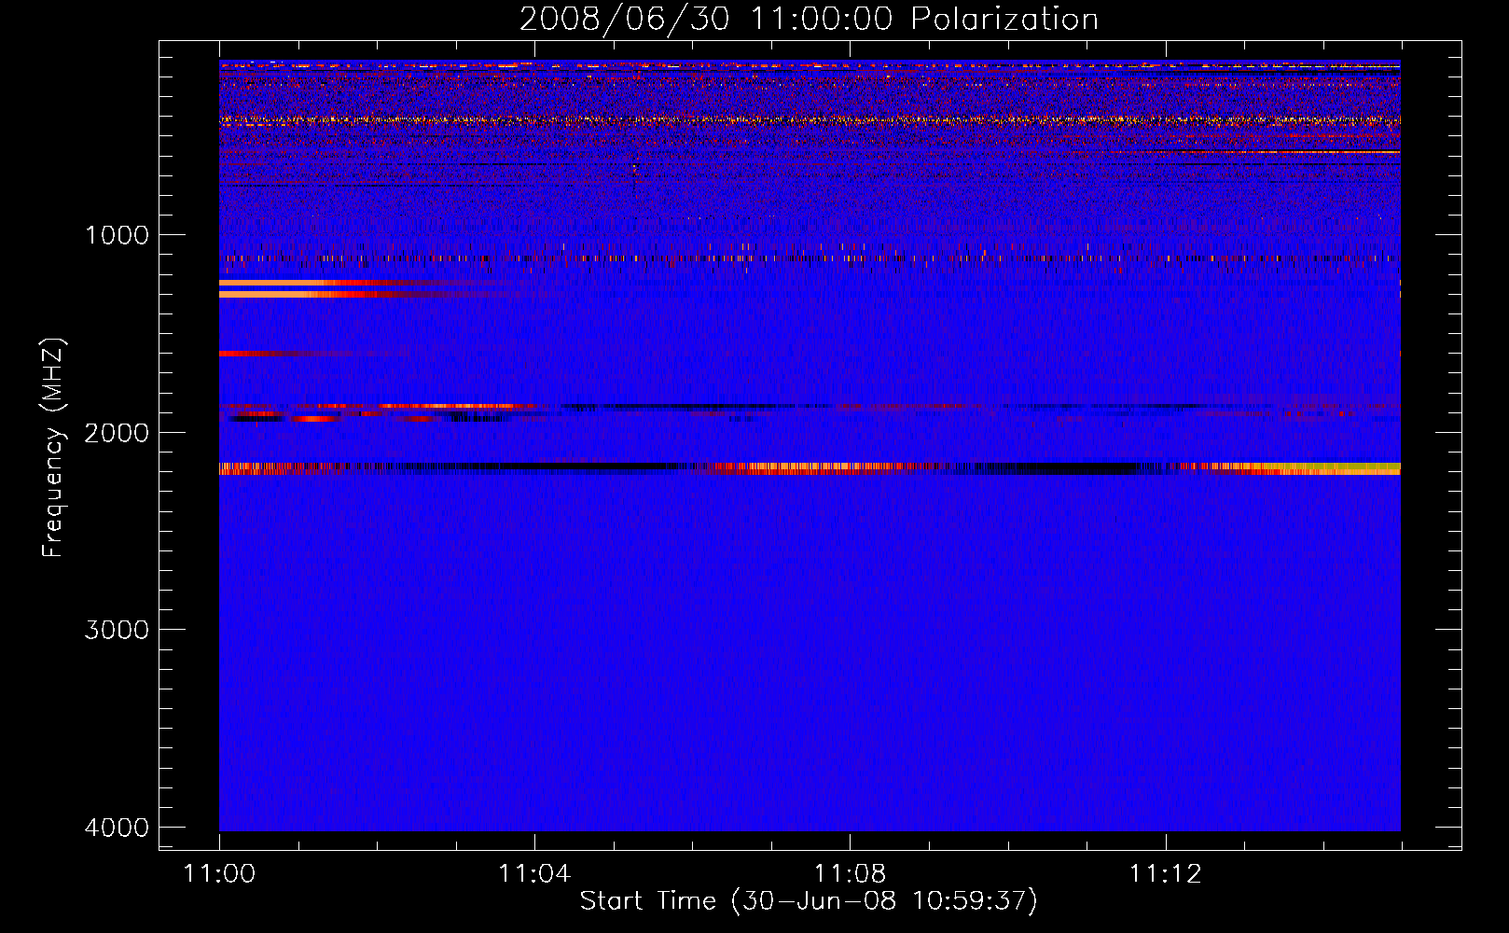The width and height of the screenshot is (1509, 933).
Task: Click the 1000 frequency tick label
Action: click(x=117, y=235)
